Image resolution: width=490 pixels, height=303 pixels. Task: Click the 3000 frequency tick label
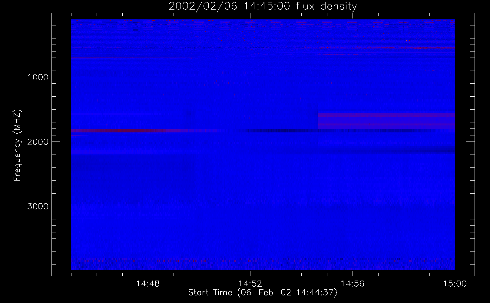(38, 206)
